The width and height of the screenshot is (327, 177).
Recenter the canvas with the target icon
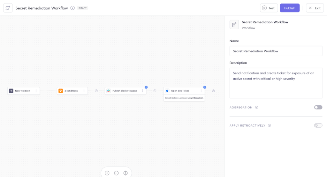[x=125, y=173]
